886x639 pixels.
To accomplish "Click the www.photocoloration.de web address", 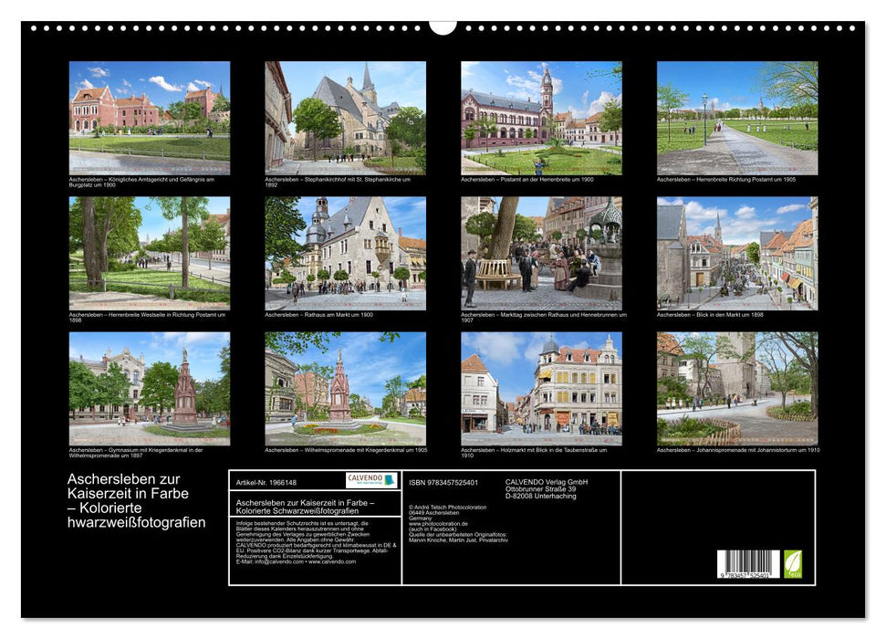I will coord(441,524).
